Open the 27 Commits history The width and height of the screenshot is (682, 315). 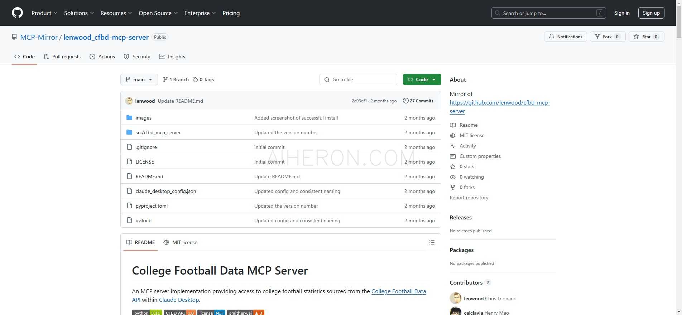(418, 101)
